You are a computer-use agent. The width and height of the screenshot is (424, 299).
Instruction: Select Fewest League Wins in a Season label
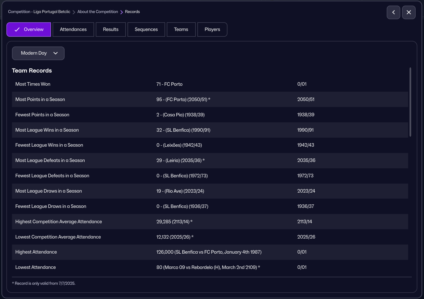(x=49, y=145)
